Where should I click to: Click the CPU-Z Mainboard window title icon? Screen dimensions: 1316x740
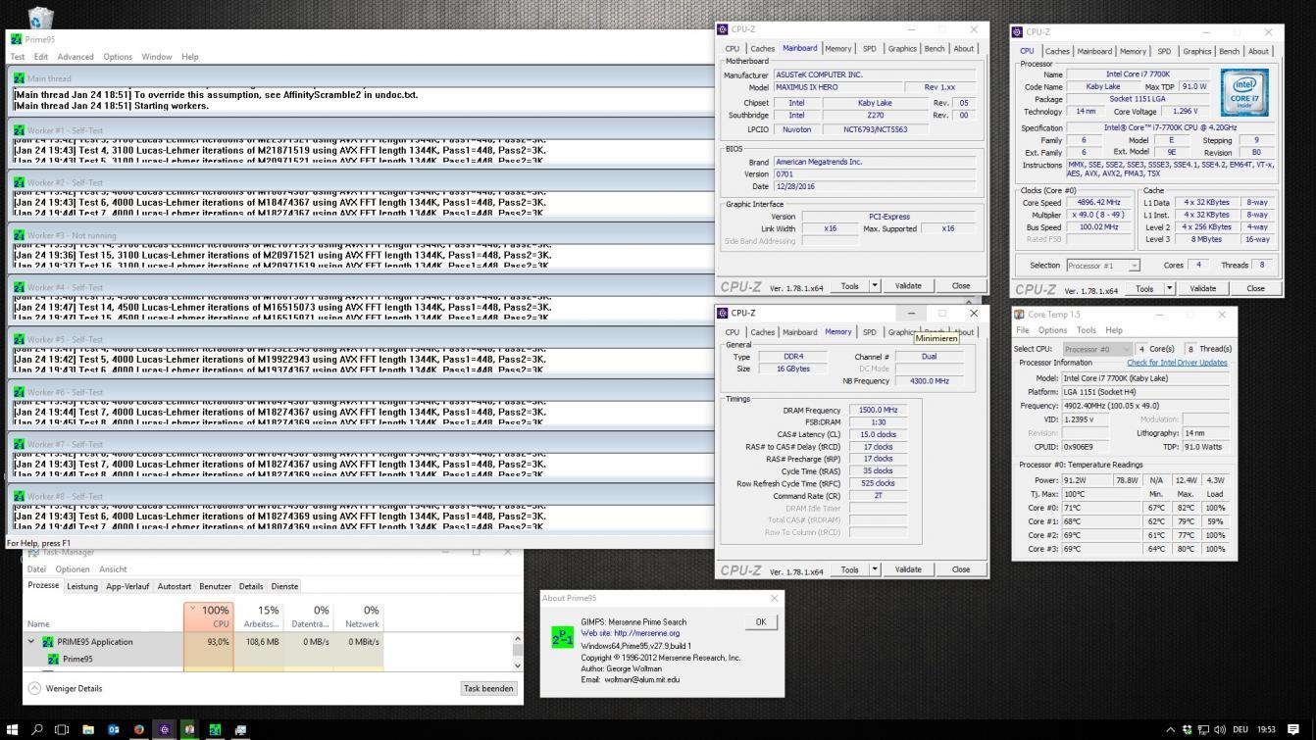[723, 29]
